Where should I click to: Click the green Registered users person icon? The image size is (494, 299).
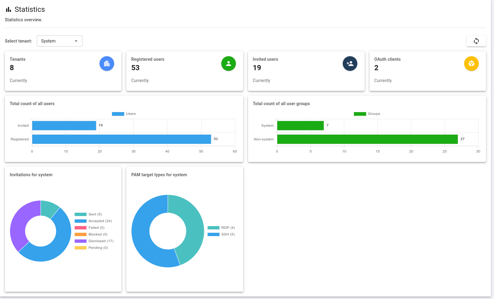pos(228,64)
